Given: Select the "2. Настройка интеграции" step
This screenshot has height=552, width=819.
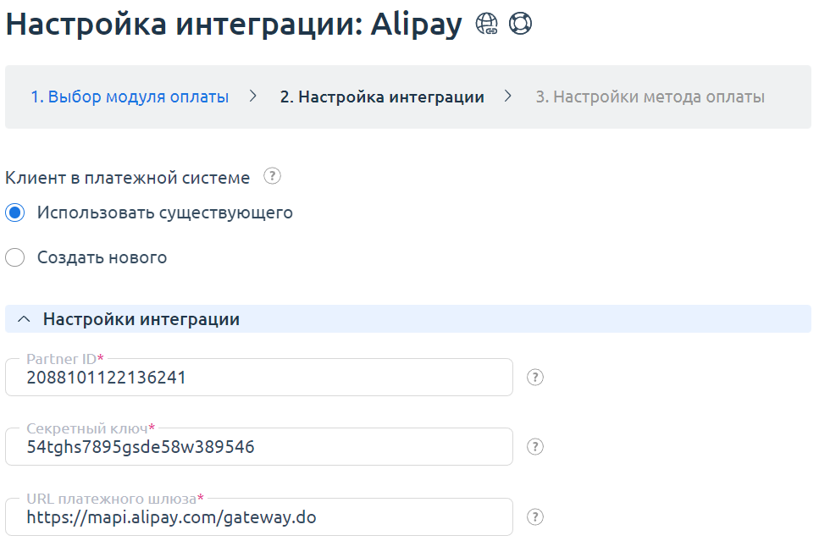Looking at the screenshot, I should (382, 97).
